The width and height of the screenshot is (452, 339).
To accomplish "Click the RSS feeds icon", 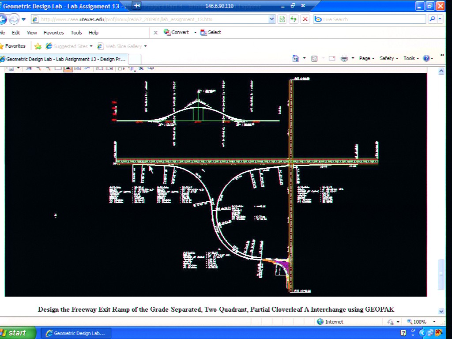I will point(314,59).
